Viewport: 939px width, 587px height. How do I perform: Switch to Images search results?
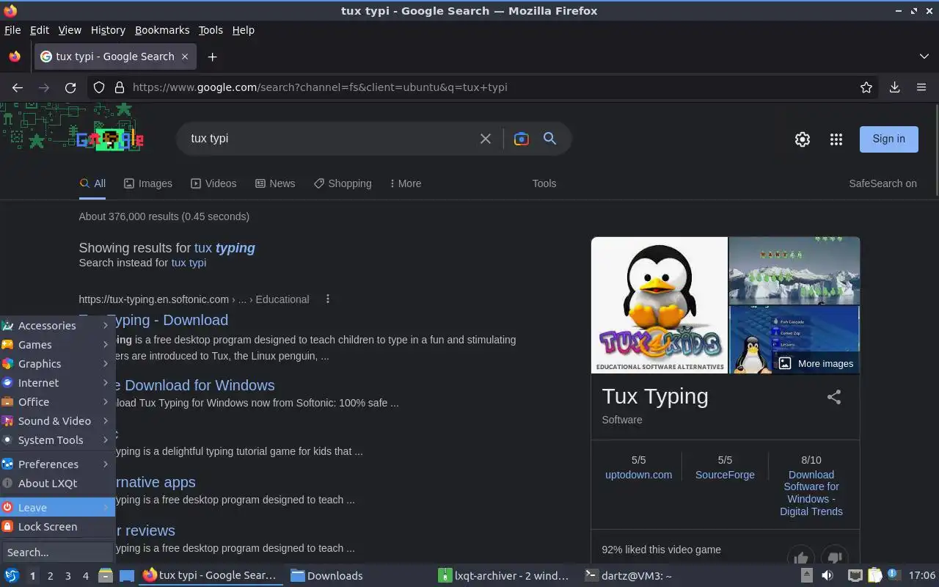(148, 183)
